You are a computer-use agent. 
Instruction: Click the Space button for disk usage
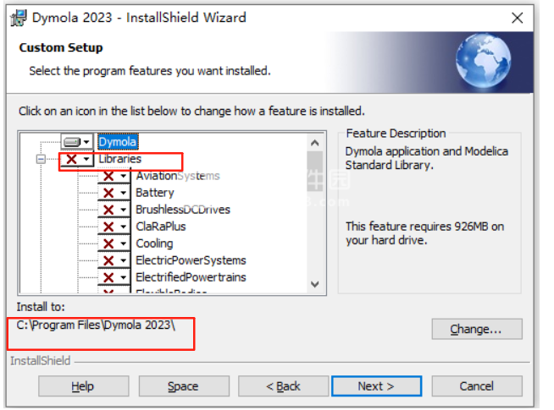coord(183,386)
